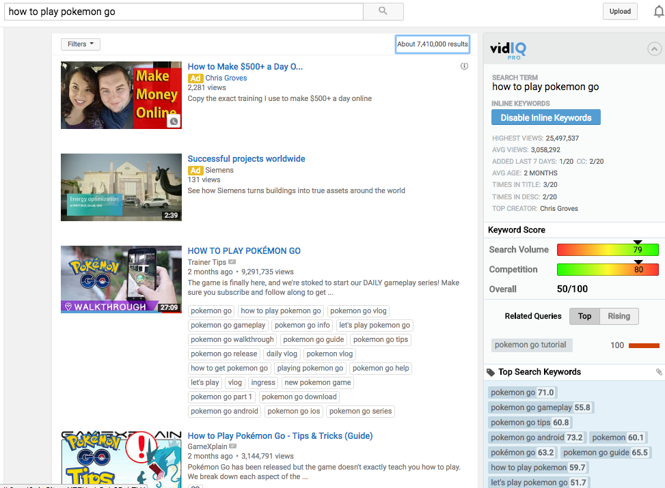Image resolution: width=665 pixels, height=488 pixels.
Task: Click 'pokemon go tutorial' related query
Action: pyautogui.click(x=530, y=345)
